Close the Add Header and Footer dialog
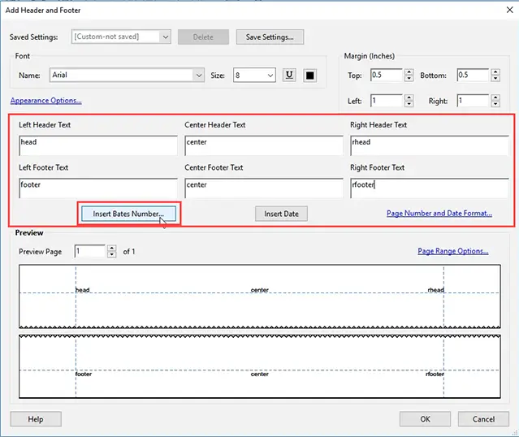The height and width of the screenshot is (437, 519). pos(510,10)
